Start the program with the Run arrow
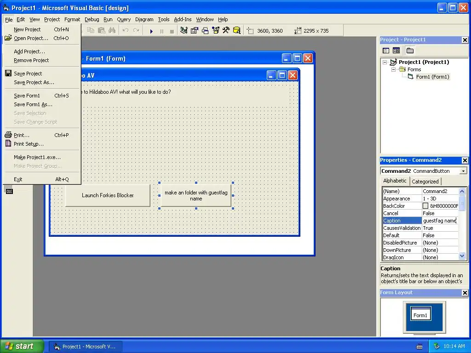 point(151,31)
